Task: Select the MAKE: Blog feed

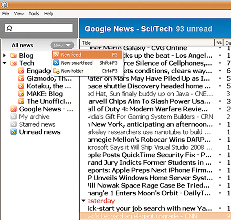Action: pyautogui.click(x=45, y=94)
